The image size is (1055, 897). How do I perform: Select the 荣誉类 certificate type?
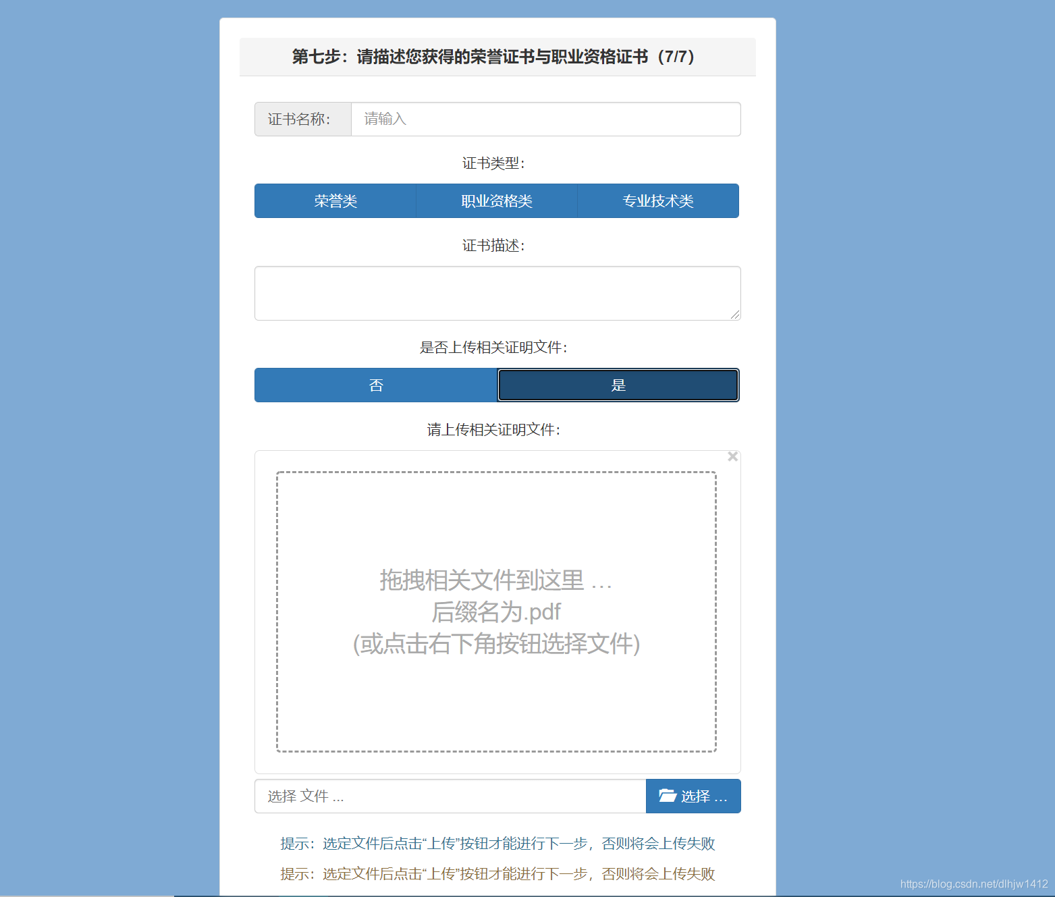[335, 200]
